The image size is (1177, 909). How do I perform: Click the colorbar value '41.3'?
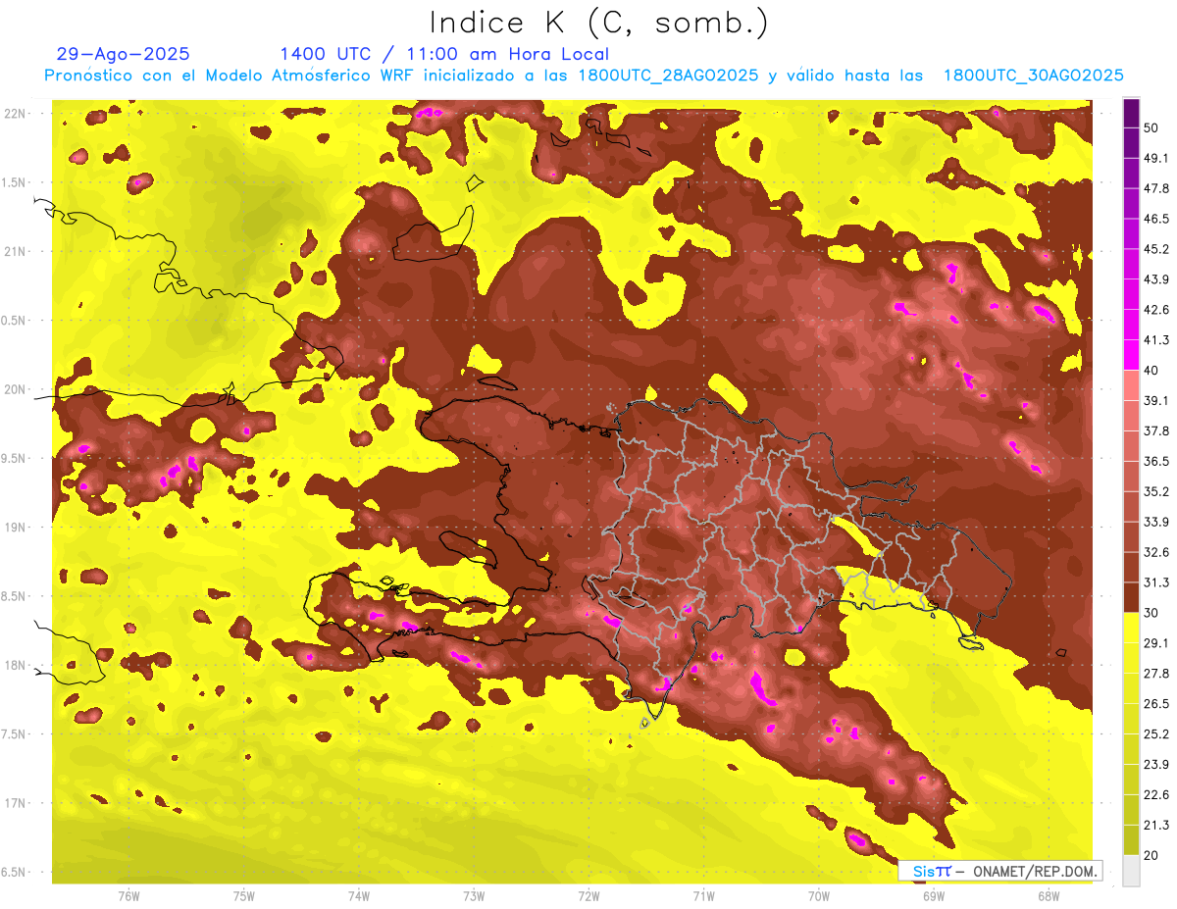(1155, 340)
